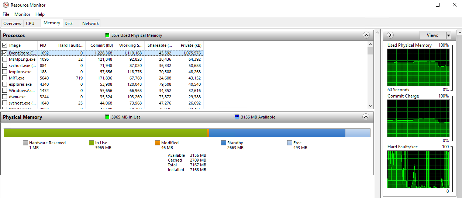Click the blue Available indicator in Physical Memory header
The width and height of the screenshot is (462, 198).
coord(237,117)
